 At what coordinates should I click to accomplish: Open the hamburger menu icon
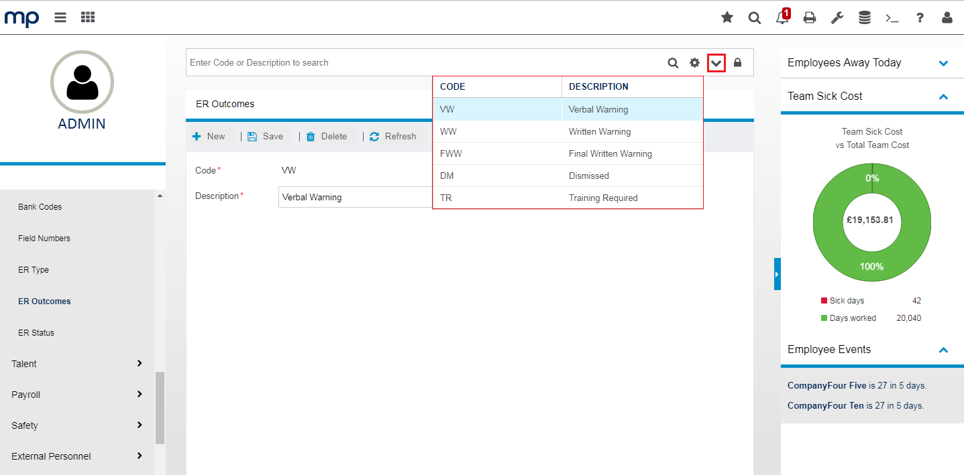tap(60, 17)
